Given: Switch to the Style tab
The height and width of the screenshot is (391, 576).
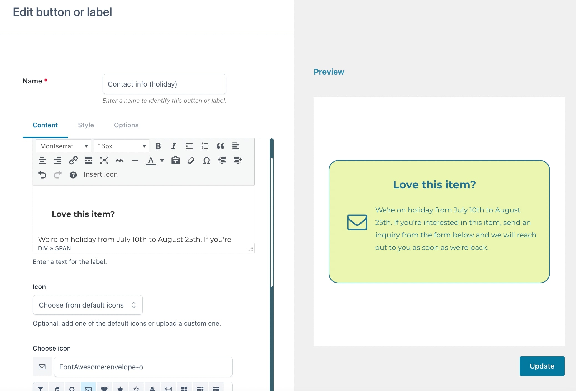Looking at the screenshot, I should 86,125.
